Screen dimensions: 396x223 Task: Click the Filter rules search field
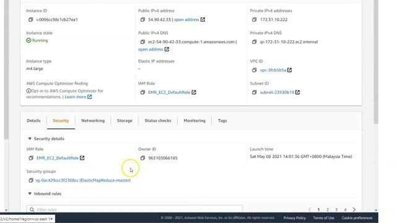pos(135,209)
